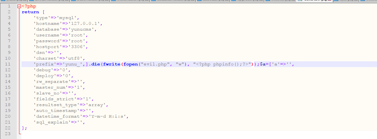Viewport: 377px width, 139px height.
Task: Select line 22 via its line number
Action: tap(8, 128)
